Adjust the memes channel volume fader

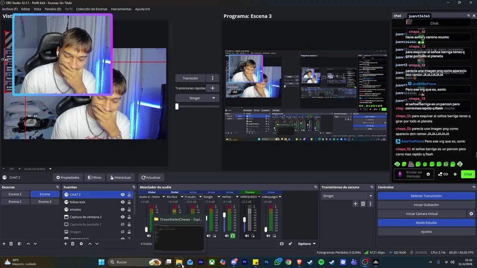coord(224,215)
